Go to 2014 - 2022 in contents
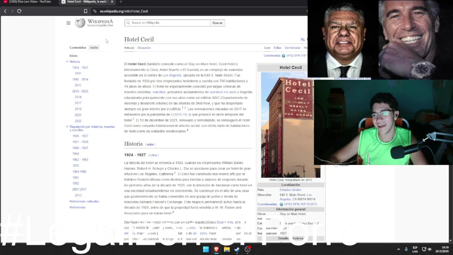Screen dimensions: 453x255 click(80, 91)
